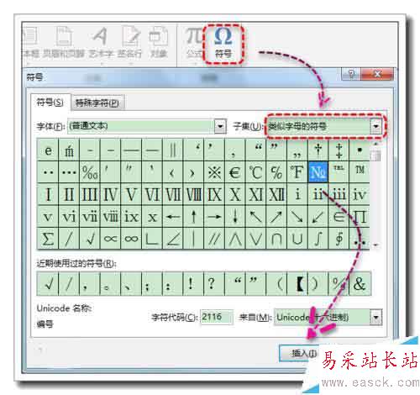The height and width of the screenshot is (395, 420).
Task: Insert an Object (对象) from the ribbon
Action: pos(159,42)
